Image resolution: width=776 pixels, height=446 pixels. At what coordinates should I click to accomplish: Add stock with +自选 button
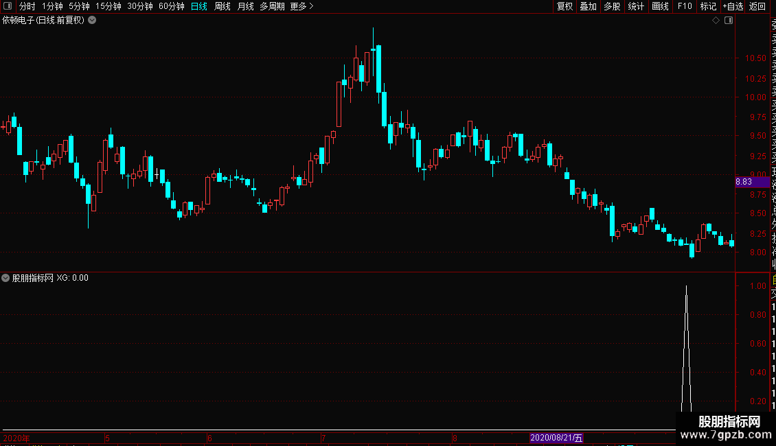coord(733,6)
